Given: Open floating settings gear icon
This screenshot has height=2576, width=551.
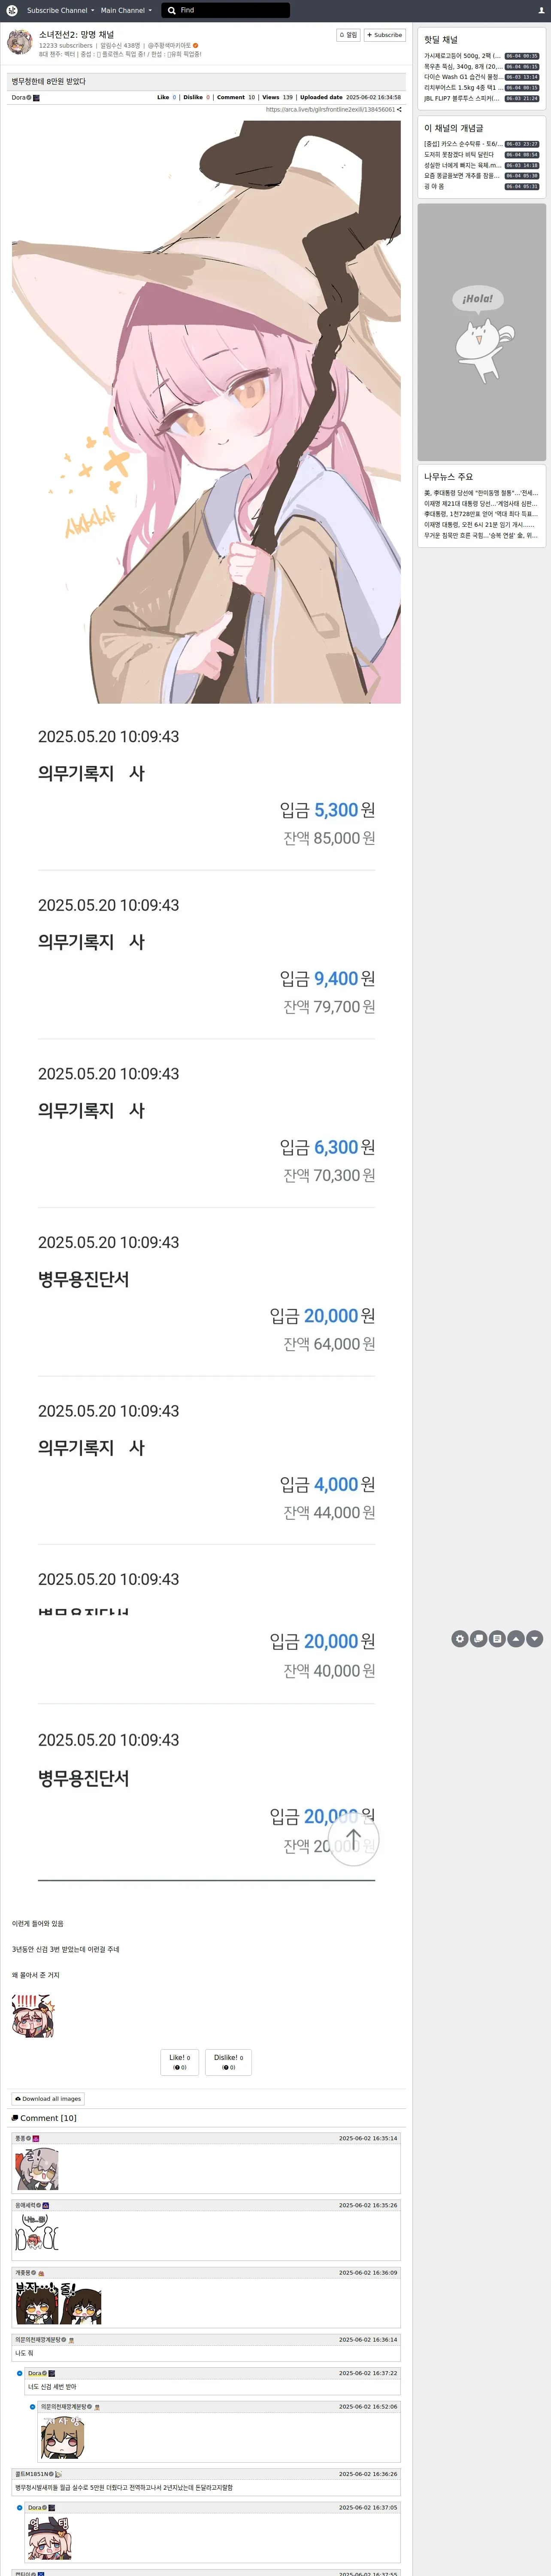Looking at the screenshot, I should (x=459, y=1639).
